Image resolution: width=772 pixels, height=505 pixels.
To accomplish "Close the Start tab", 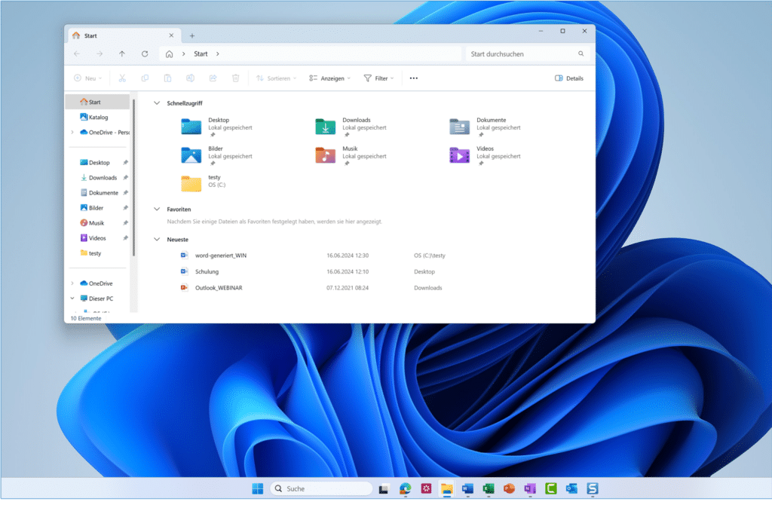I will (171, 35).
